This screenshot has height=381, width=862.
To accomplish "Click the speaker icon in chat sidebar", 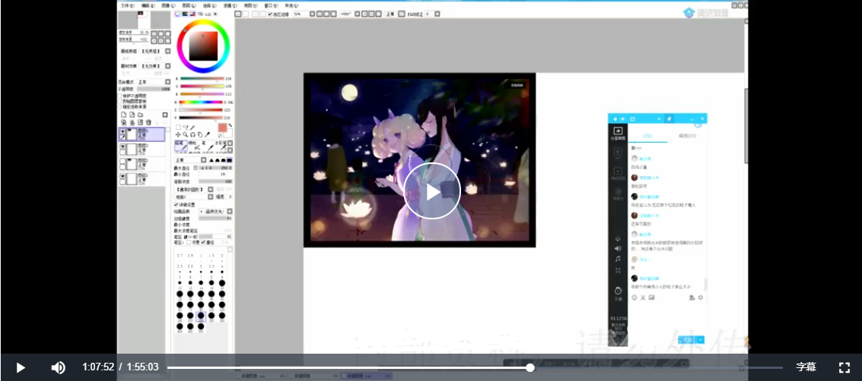I will 618,248.
